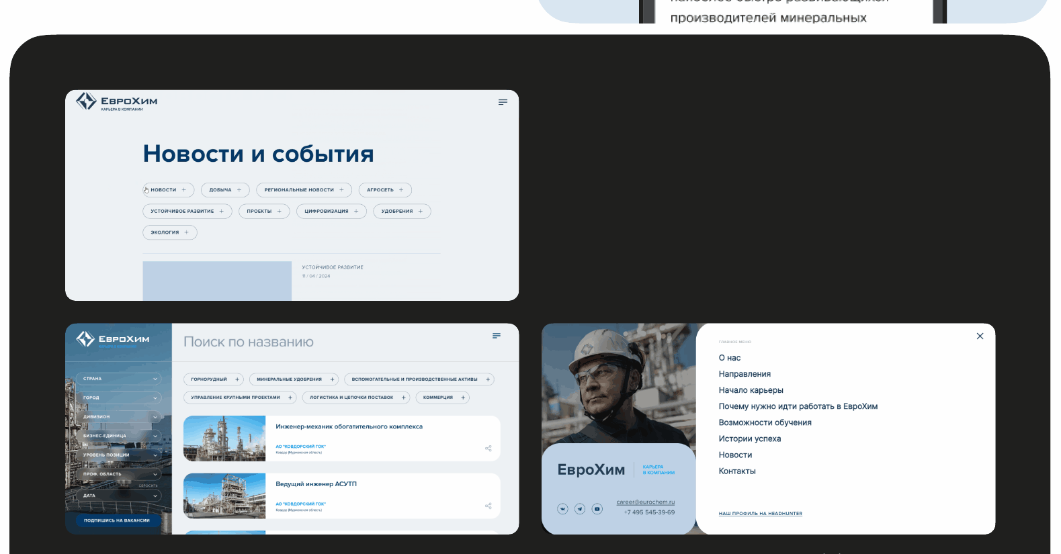The image size is (1061, 554).
Task: Toggle the Добыча news filter tag
Action: (x=225, y=190)
